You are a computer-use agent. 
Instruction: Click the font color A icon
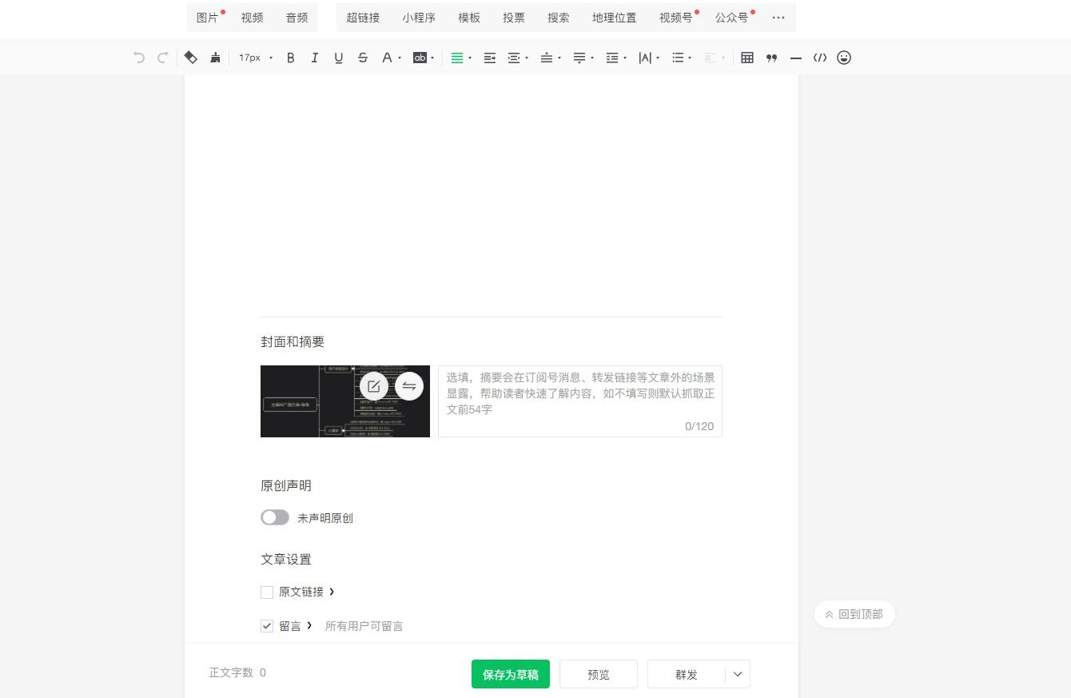coord(387,58)
